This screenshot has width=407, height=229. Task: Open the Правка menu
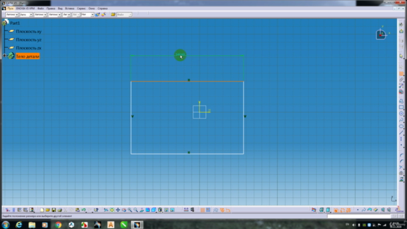[51, 8]
